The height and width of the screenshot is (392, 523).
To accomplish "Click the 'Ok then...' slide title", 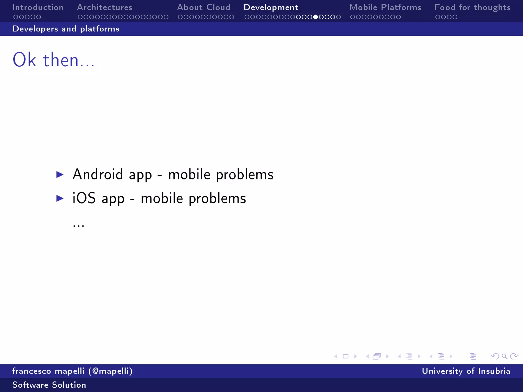I will click(x=54, y=60).
